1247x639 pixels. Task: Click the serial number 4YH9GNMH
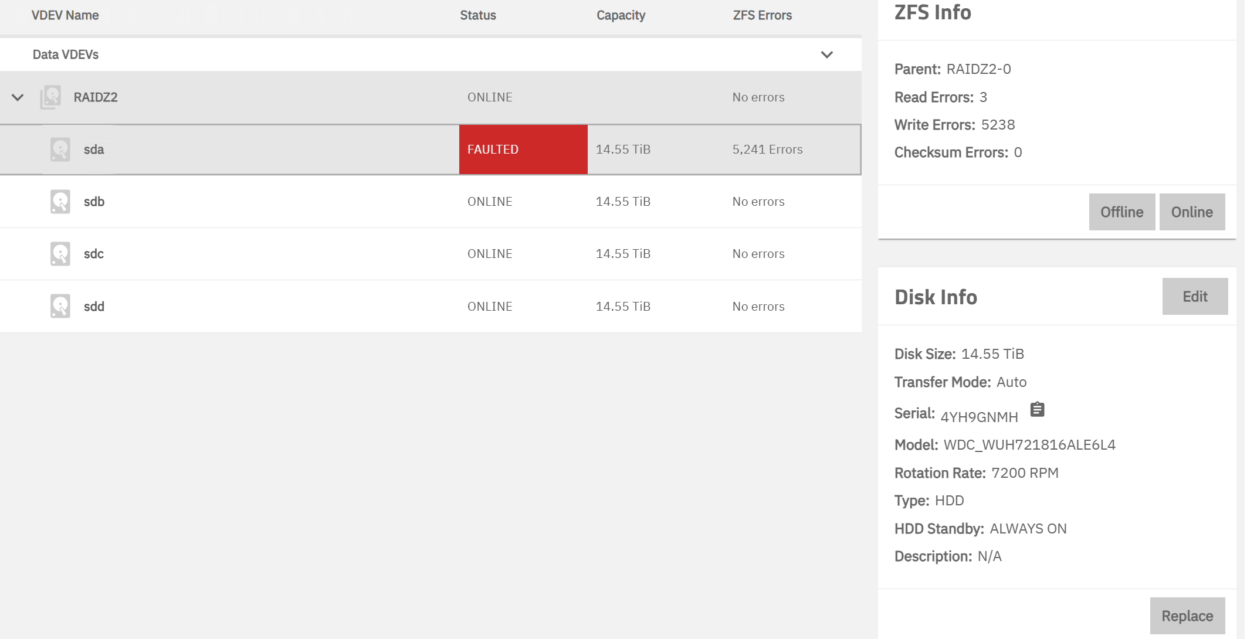(x=979, y=417)
